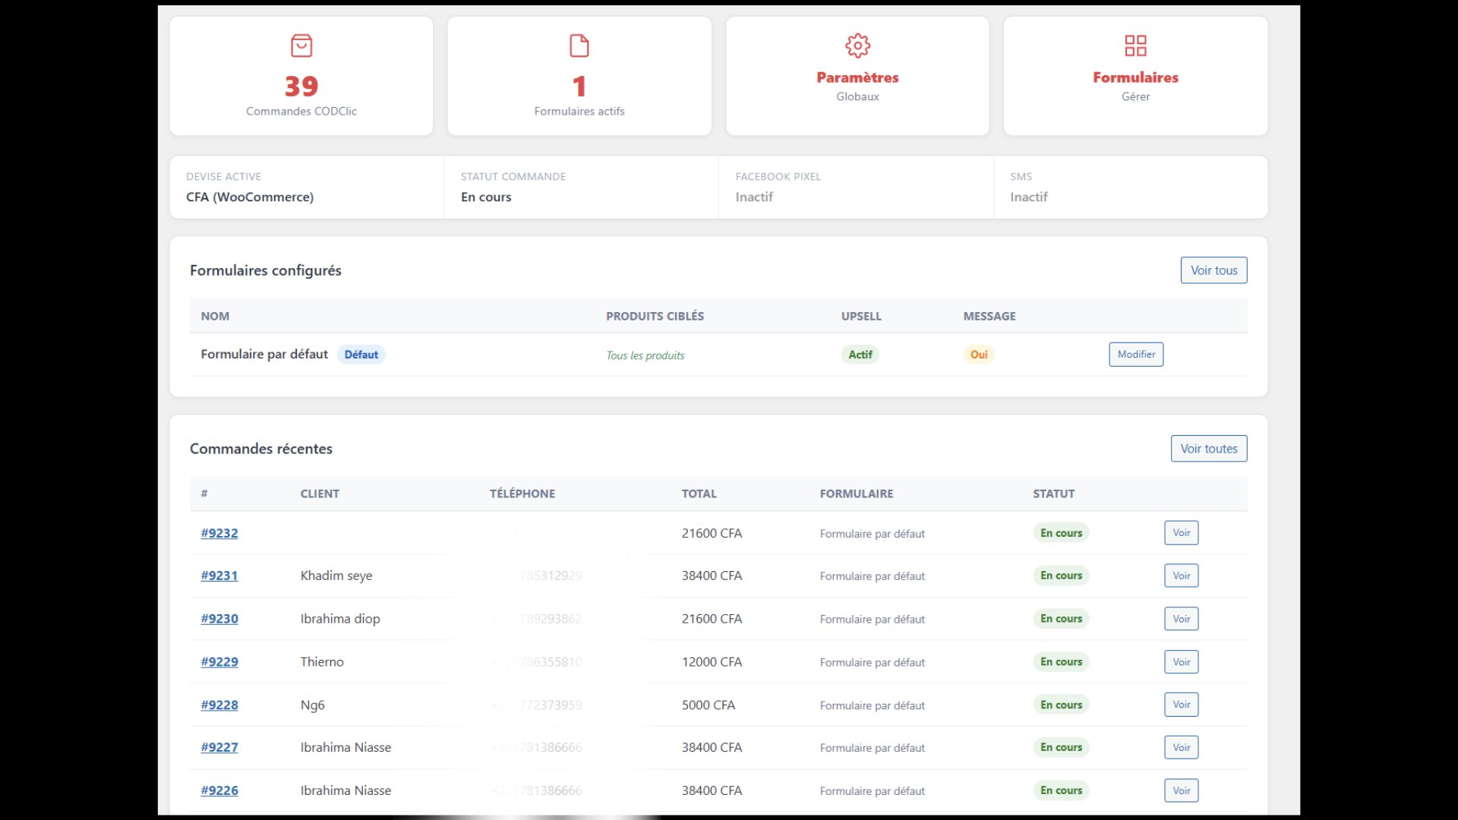Image resolution: width=1458 pixels, height=820 pixels.
Task: Click the Oui message badge
Action: [979, 354]
